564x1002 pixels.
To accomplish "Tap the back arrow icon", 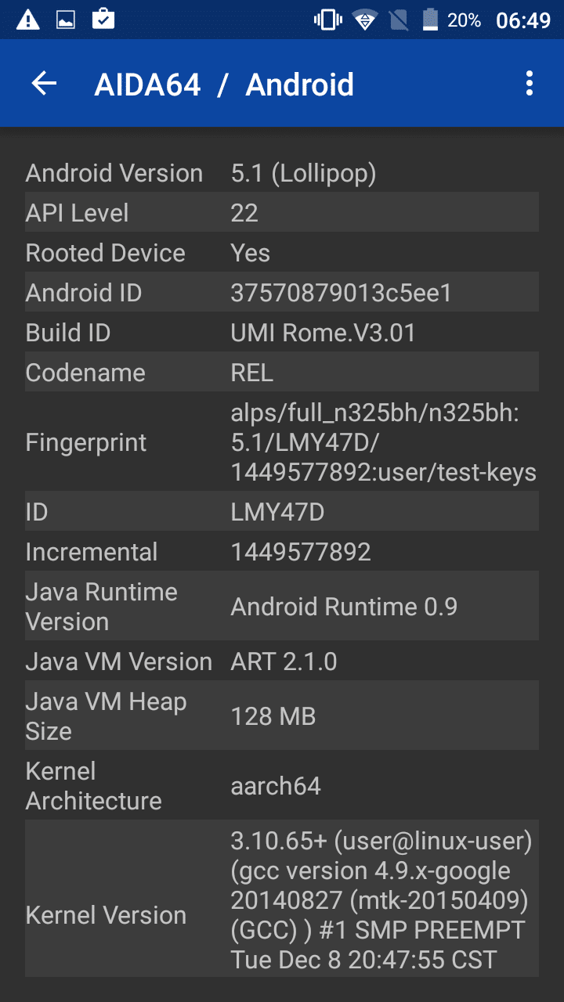I will [45, 84].
